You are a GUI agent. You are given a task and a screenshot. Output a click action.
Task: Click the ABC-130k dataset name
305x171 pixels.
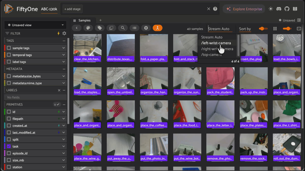(49, 9)
